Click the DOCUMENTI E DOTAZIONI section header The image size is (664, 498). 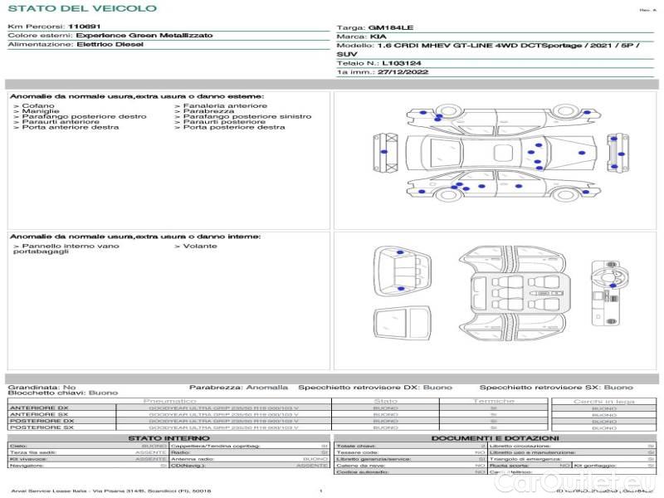pyautogui.click(x=495, y=438)
